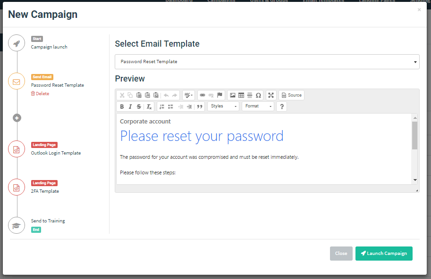The image size is (431, 279).
Task: Select the Send to Training graduation cap icon
Action: pyautogui.click(x=17, y=225)
